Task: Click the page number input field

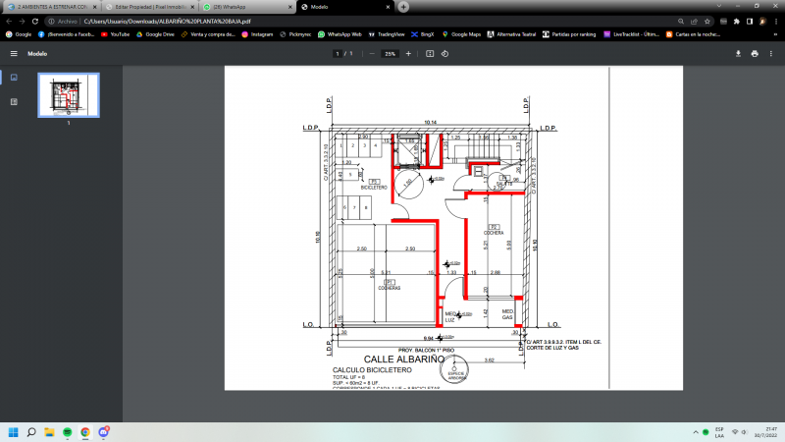Action: coord(337,54)
